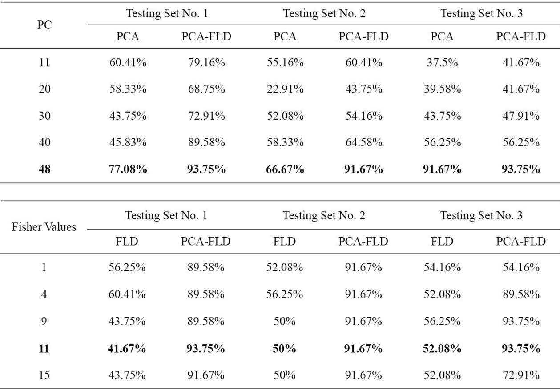Screen dimensions: 560x391
Task: Click the 40 row label
Action: tap(44, 142)
